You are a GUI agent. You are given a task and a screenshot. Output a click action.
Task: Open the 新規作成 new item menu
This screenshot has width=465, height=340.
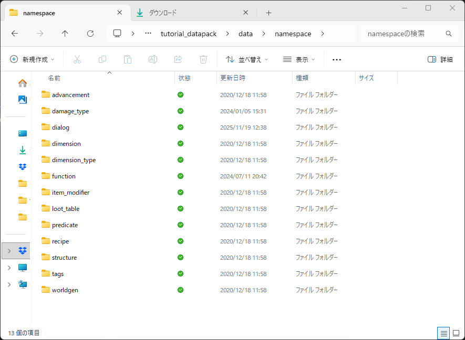(x=32, y=59)
